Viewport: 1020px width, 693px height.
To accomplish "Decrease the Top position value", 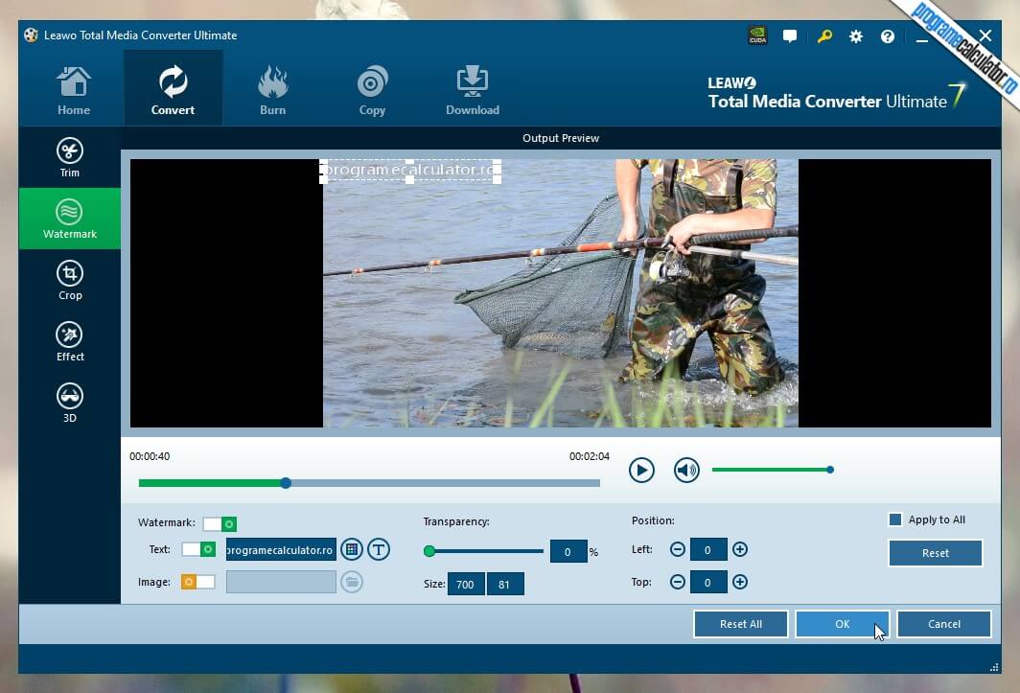I will coord(677,582).
